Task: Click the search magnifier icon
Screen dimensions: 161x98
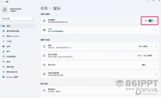Action: [33, 19]
